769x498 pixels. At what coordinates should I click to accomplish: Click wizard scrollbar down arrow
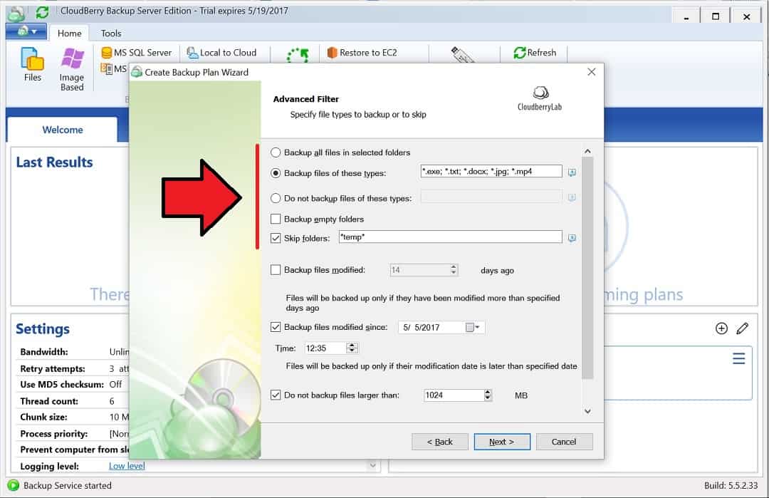tap(587, 411)
